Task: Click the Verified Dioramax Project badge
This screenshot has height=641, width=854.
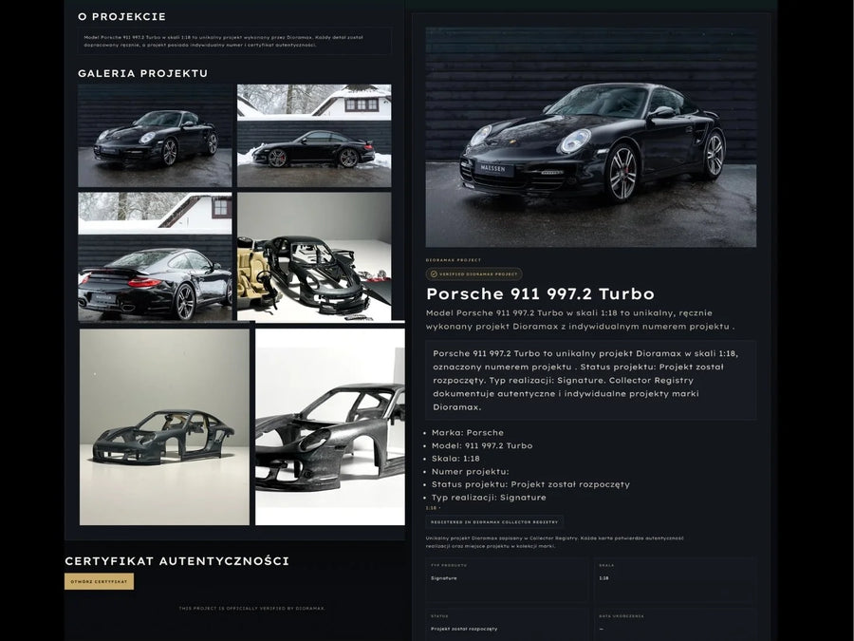Action: [473, 274]
